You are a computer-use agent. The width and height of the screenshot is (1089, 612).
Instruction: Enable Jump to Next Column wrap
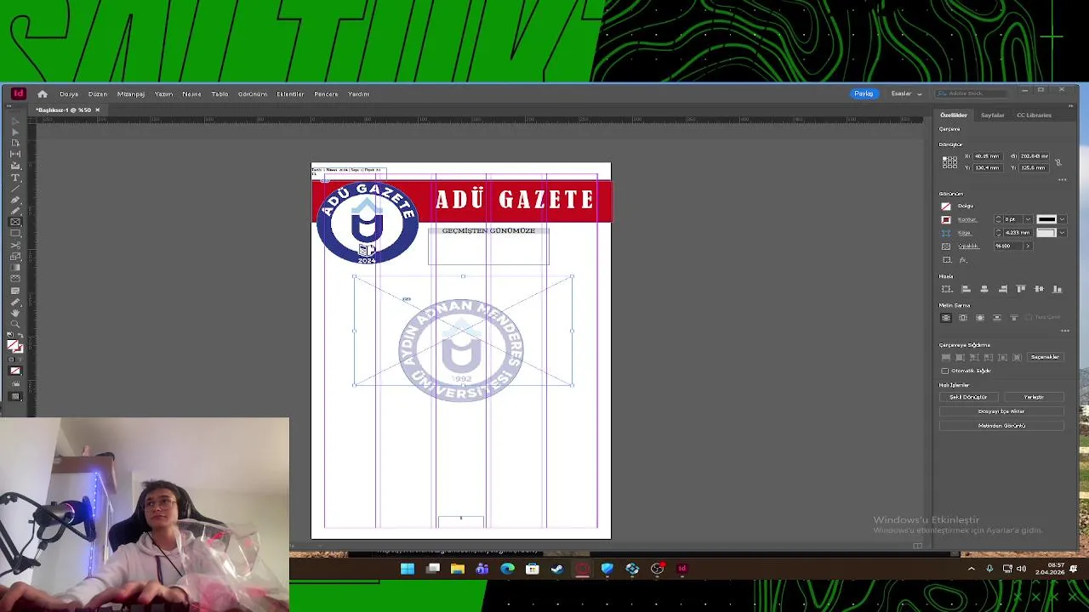1013,318
